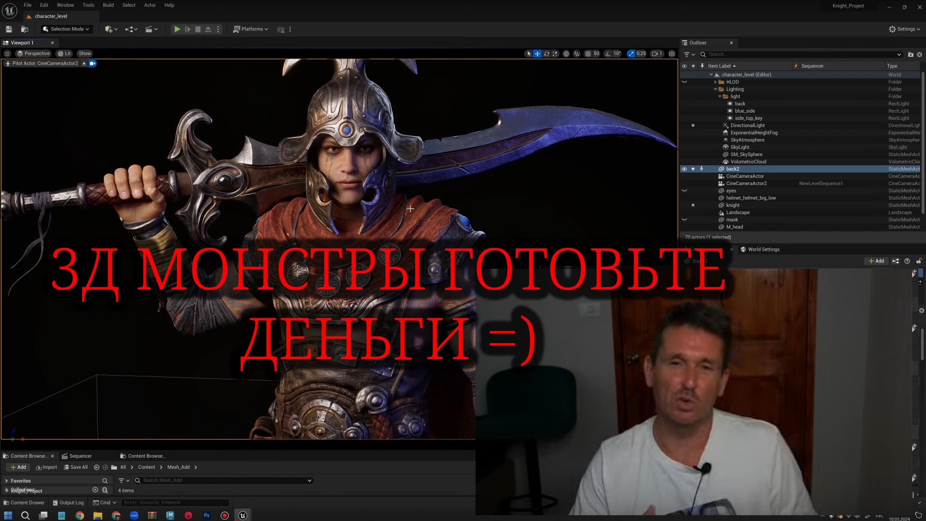Toggle the star pin on DirectionalLight row

[x=693, y=126]
